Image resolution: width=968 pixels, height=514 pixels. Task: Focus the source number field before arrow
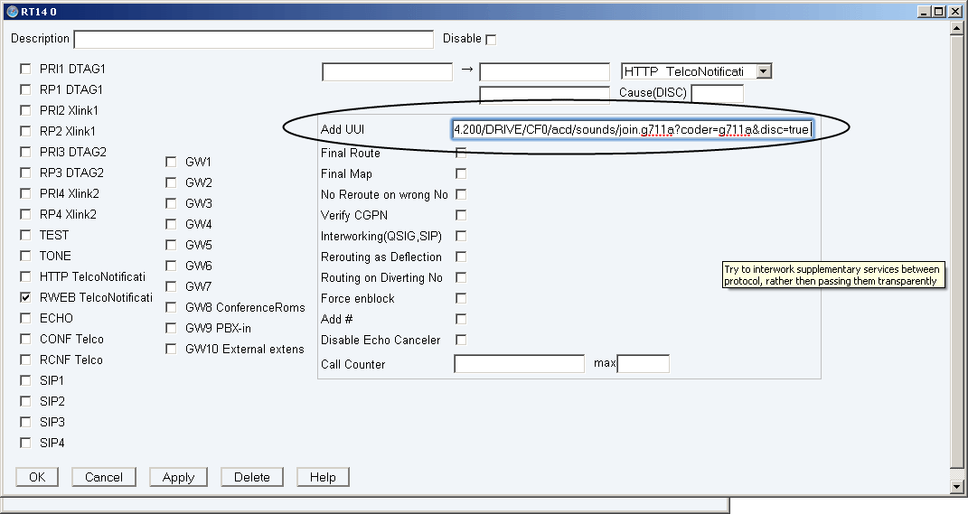[387, 71]
